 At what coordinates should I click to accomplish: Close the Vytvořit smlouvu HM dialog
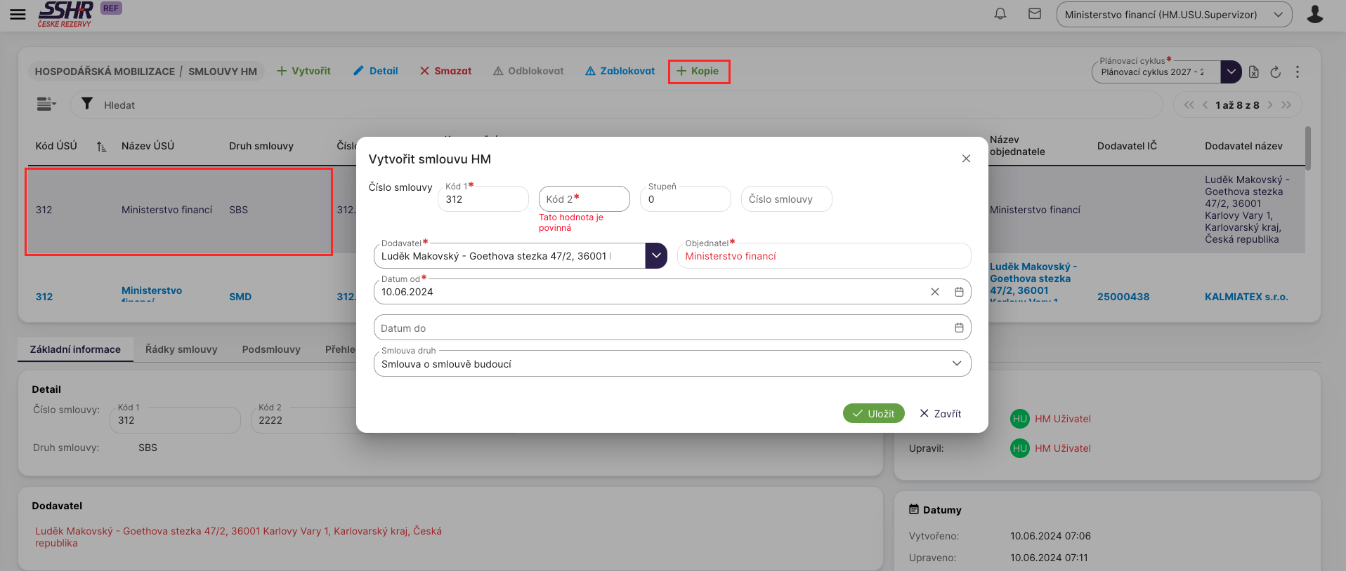tap(966, 159)
